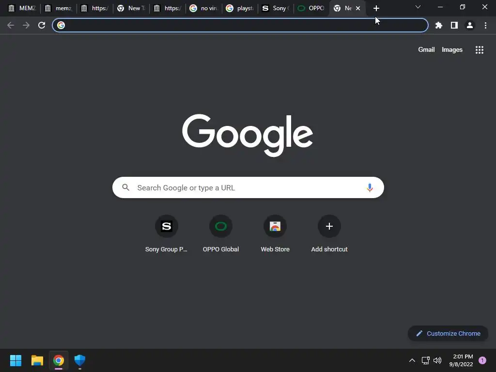
Task: Show hidden system tray icons
Action: click(412, 360)
